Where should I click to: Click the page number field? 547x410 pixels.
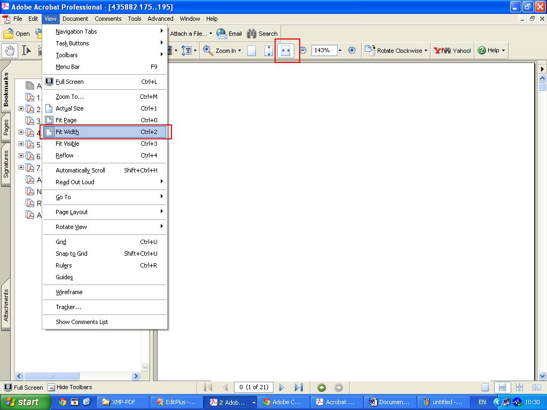(254, 388)
